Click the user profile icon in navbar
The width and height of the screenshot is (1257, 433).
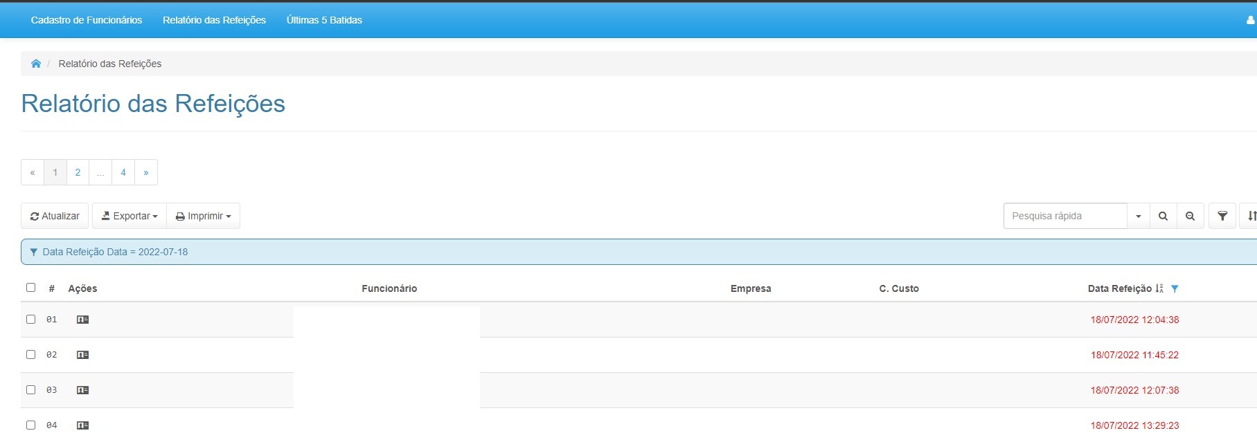tap(1250, 20)
